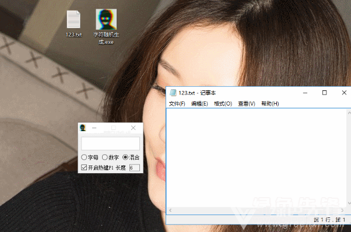Open the 文件(F) menu in Notepad
Viewport: 351px width, 232px height.
177,104
